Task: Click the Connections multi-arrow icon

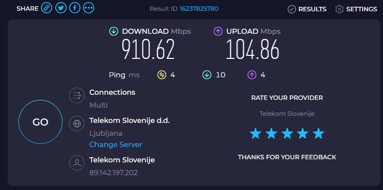Action: click(77, 95)
